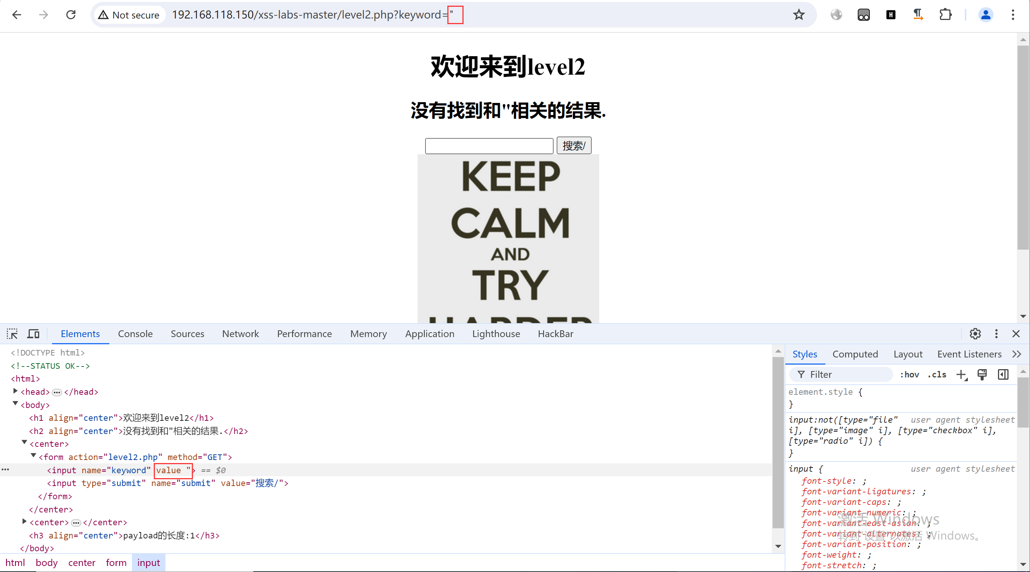1030x572 pixels.
Task: Open the Sources tab
Action: [x=187, y=334]
